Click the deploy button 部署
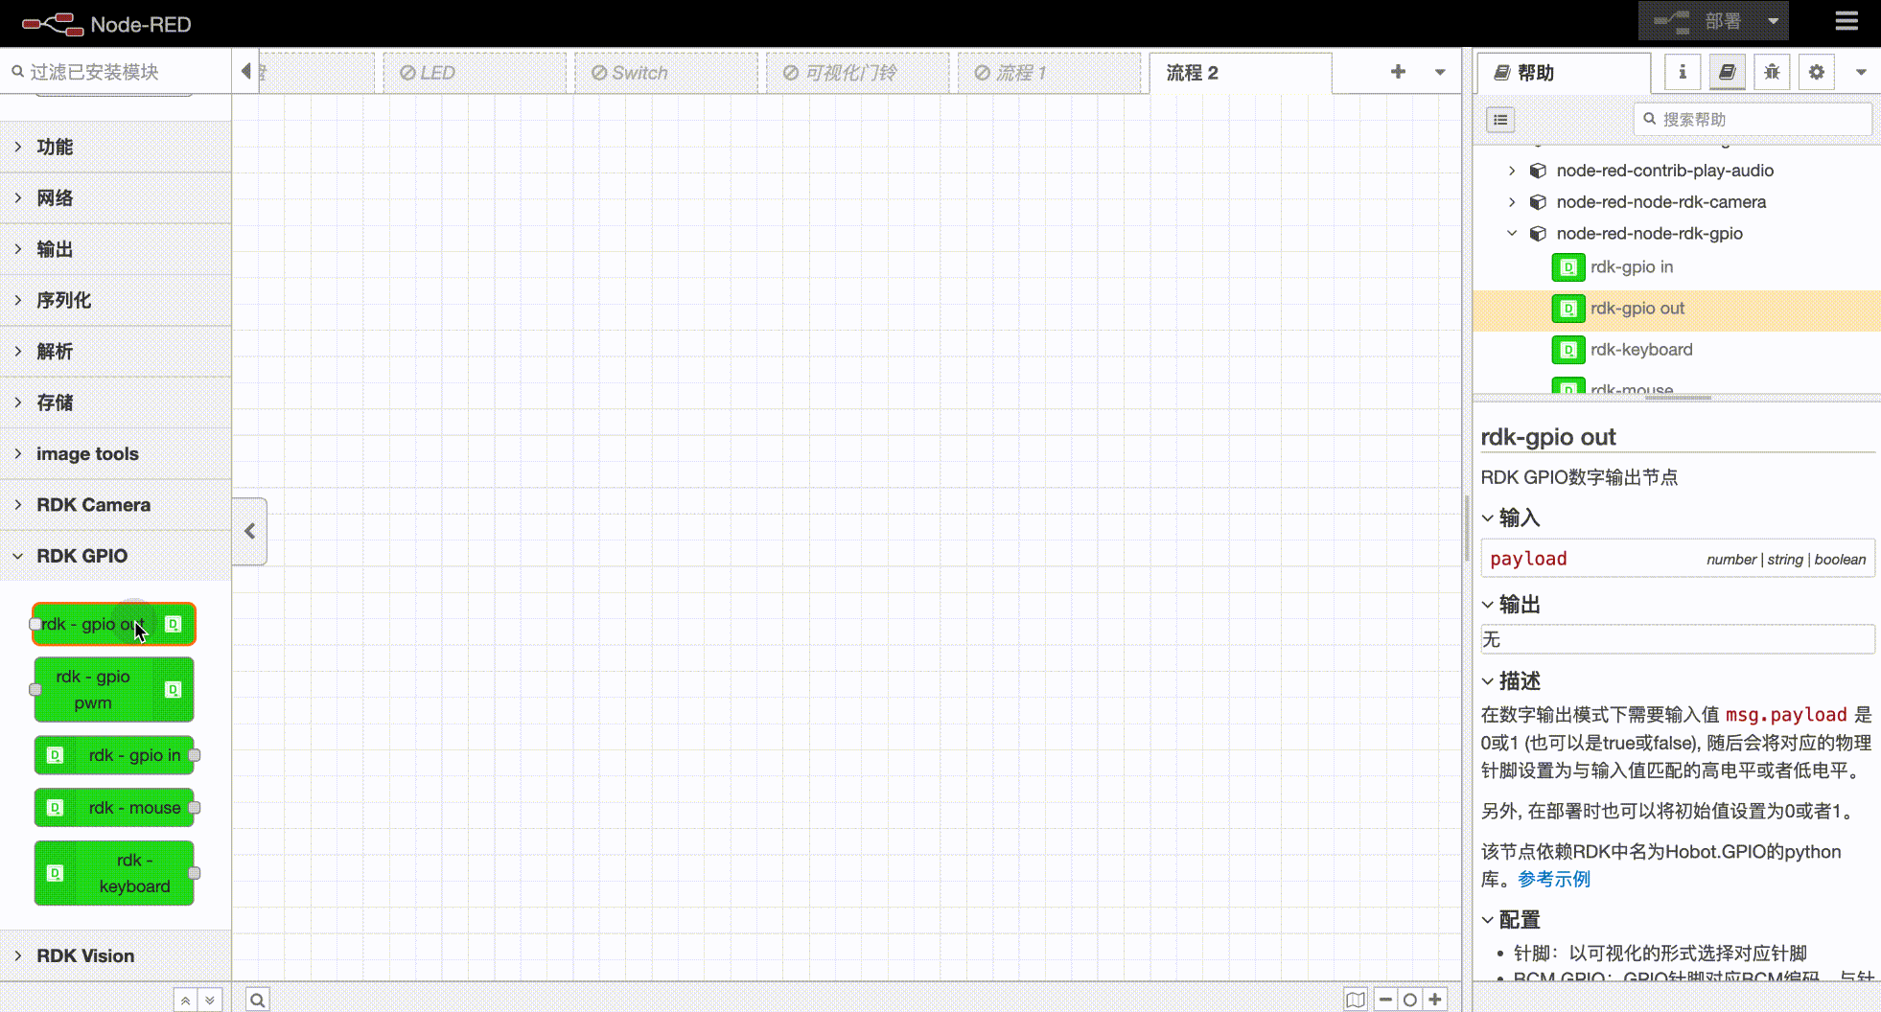Image resolution: width=1881 pixels, height=1012 pixels. pyautogui.click(x=1700, y=21)
